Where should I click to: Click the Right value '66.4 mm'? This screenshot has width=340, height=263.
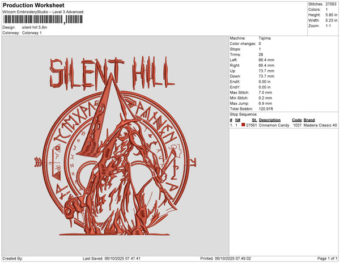(x=266, y=66)
